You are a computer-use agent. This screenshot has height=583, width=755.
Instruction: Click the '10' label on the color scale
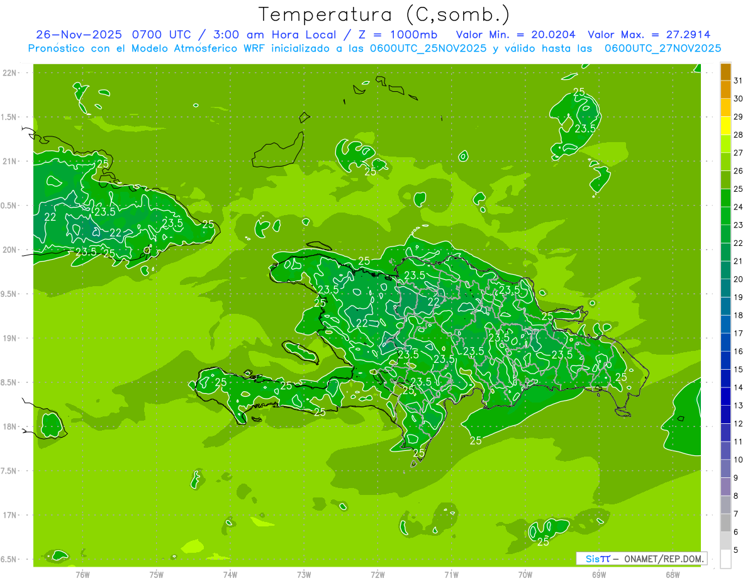739,460
